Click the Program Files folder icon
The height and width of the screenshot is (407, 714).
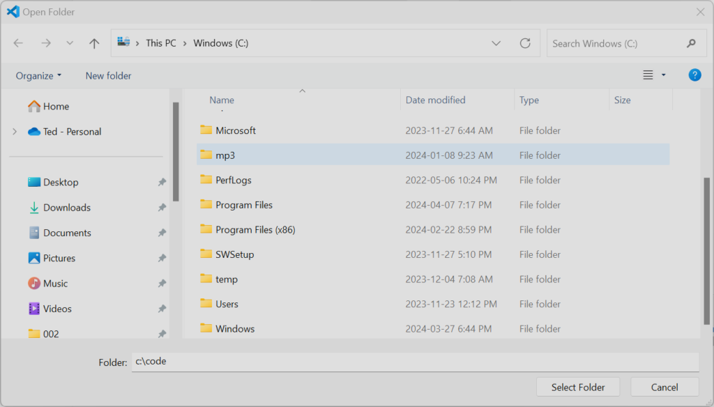coord(206,205)
